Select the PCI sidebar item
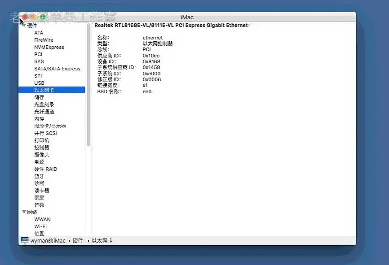The width and height of the screenshot is (389, 265). [38, 54]
